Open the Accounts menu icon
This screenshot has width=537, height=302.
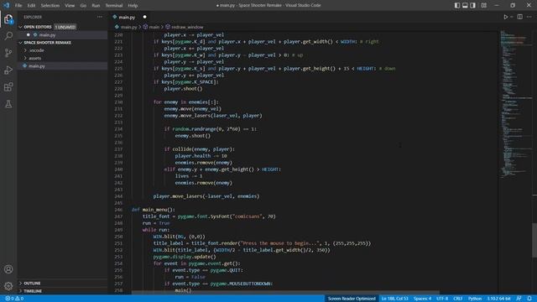[x=8, y=269]
